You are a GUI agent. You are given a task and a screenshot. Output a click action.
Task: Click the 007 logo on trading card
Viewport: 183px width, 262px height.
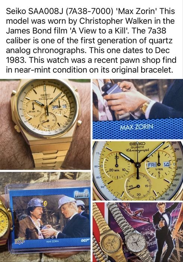coord(84,240)
